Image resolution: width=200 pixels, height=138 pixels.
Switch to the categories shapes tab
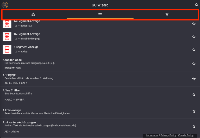pos(33,14)
